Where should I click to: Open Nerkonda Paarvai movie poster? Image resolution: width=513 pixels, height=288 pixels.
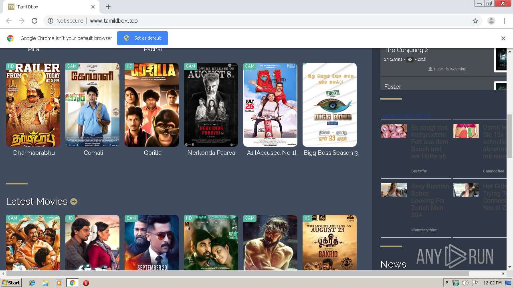coord(211,105)
